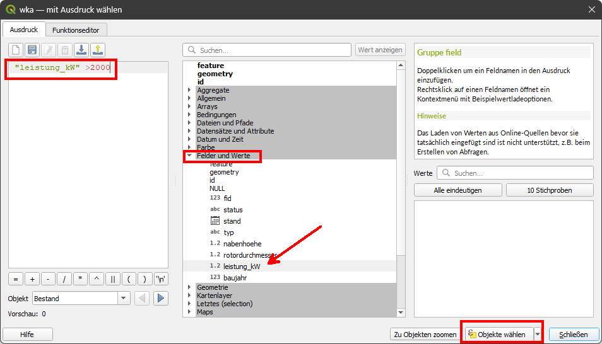602x344 pixels.
Task: Expand the Arrays group
Action: click(189, 106)
